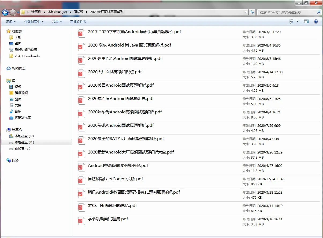Click 2020大厂面试真题系列 breadcrumb segment
The height and width of the screenshot is (238, 323).
pos(107,12)
